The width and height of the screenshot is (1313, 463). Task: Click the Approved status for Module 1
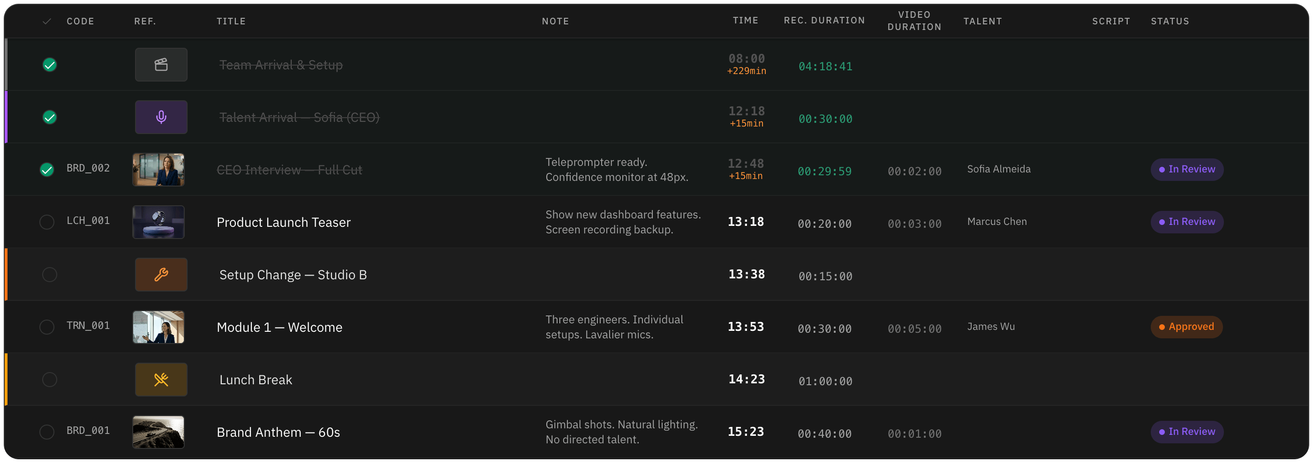point(1186,327)
